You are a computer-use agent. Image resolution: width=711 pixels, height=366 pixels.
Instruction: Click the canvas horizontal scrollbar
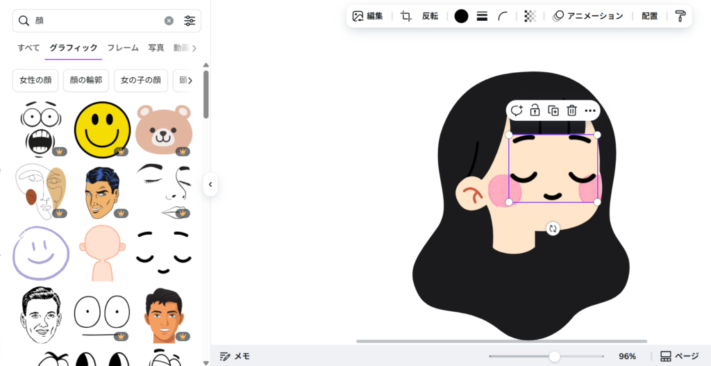(x=501, y=341)
